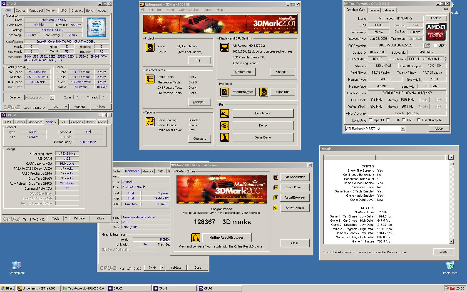The width and height of the screenshot is (467, 292).
Task: Click Change button under Display and CPU Settings
Action: [x=282, y=72]
